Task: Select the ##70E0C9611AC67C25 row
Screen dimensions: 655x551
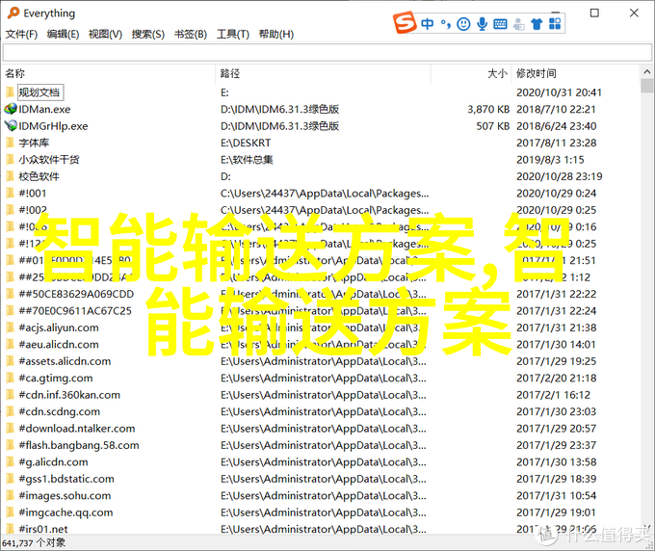Action: 321,311
